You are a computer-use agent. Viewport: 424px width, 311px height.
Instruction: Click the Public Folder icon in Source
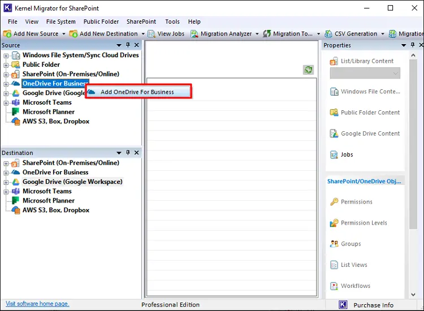coord(16,64)
